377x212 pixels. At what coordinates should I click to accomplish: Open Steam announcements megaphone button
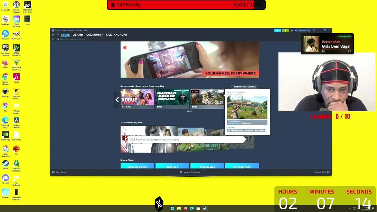[x=277, y=30]
